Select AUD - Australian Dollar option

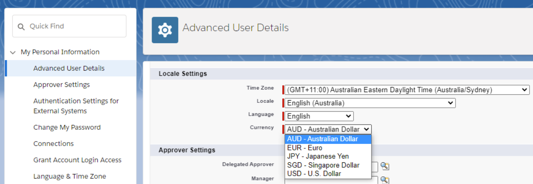click(x=328, y=139)
